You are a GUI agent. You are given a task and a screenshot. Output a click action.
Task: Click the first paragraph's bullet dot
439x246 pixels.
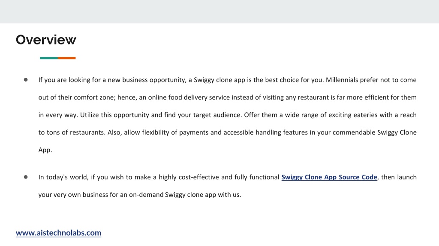(26, 80)
